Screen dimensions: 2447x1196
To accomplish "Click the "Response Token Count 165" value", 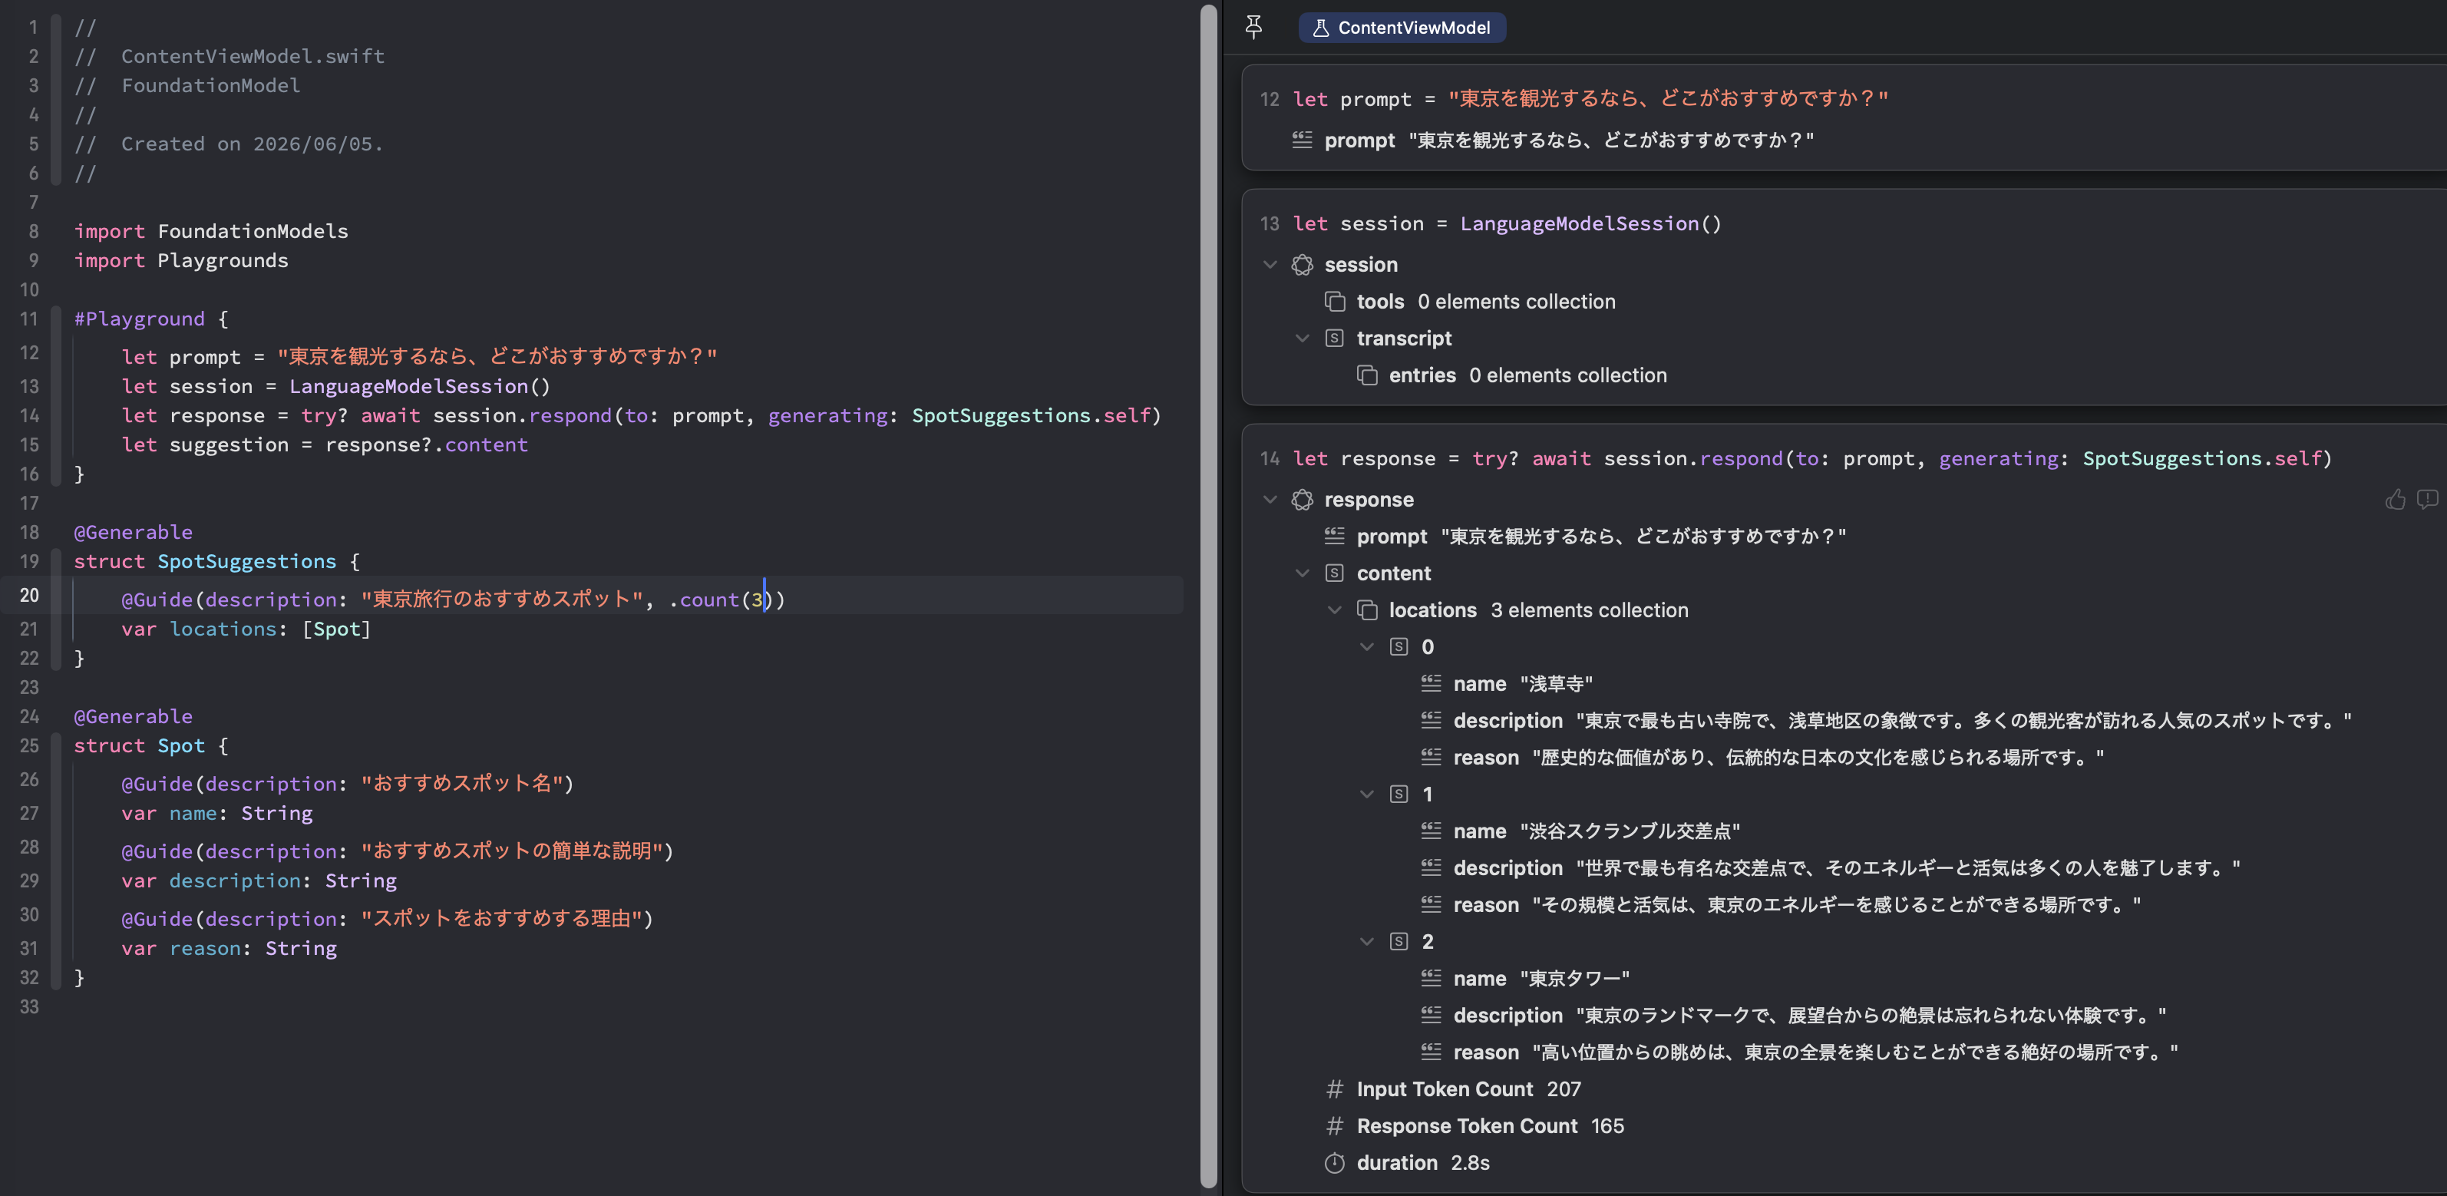I will click(x=1607, y=1127).
